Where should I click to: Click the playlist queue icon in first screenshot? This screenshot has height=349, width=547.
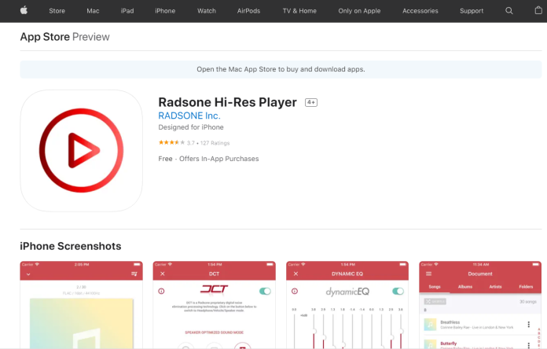pos(134,274)
